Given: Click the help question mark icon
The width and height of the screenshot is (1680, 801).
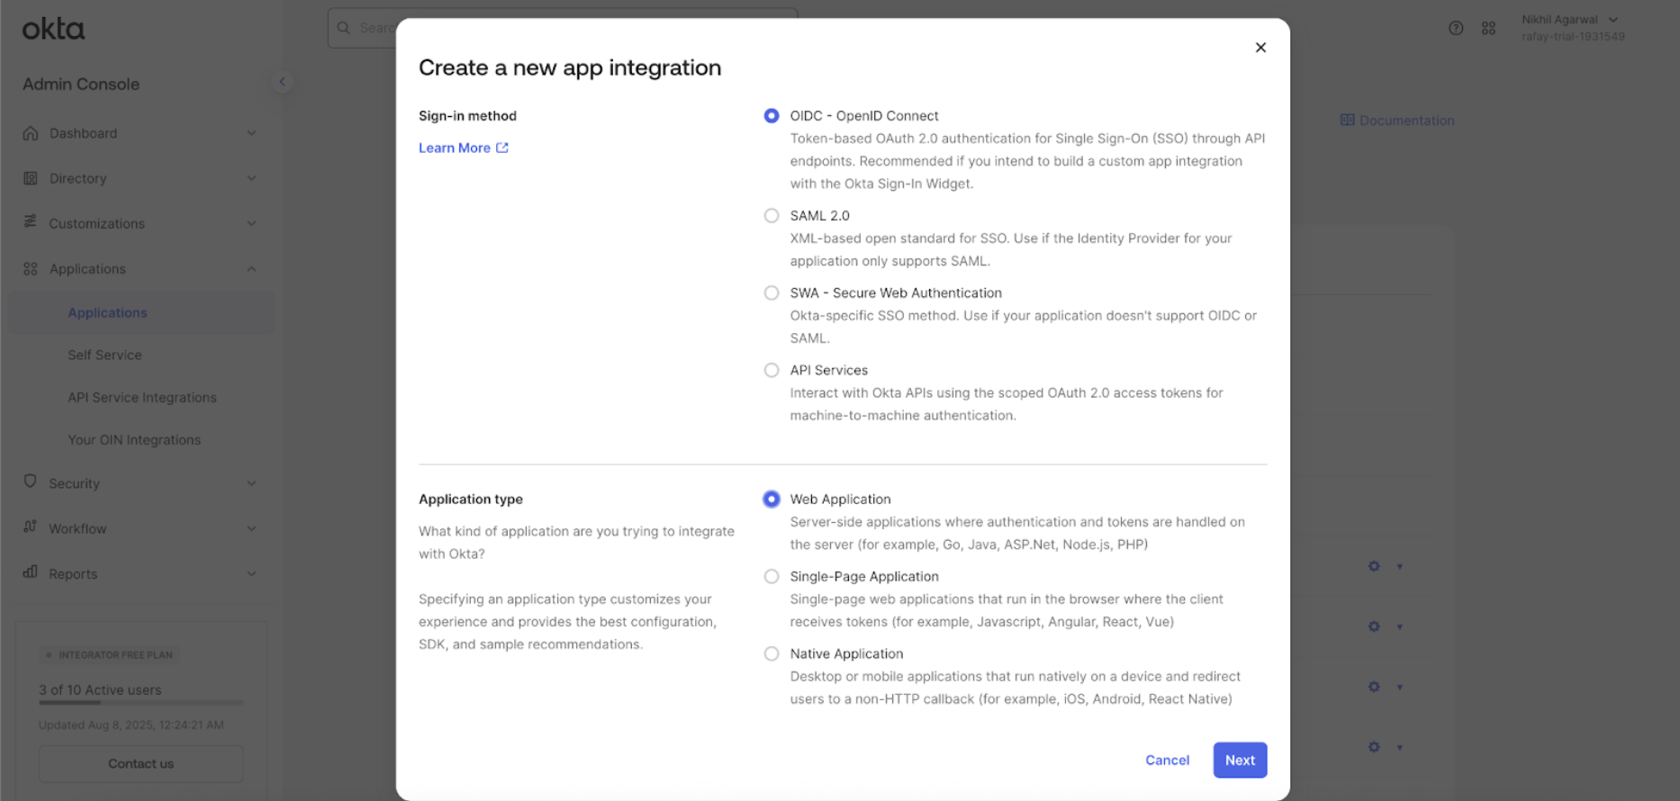Looking at the screenshot, I should [x=1456, y=28].
